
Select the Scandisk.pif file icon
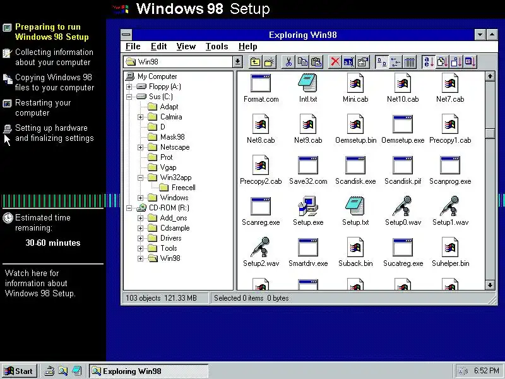(x=403, y=165)
